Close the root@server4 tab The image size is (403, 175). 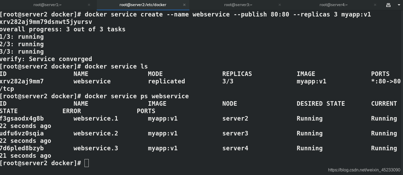pos(375,5)
